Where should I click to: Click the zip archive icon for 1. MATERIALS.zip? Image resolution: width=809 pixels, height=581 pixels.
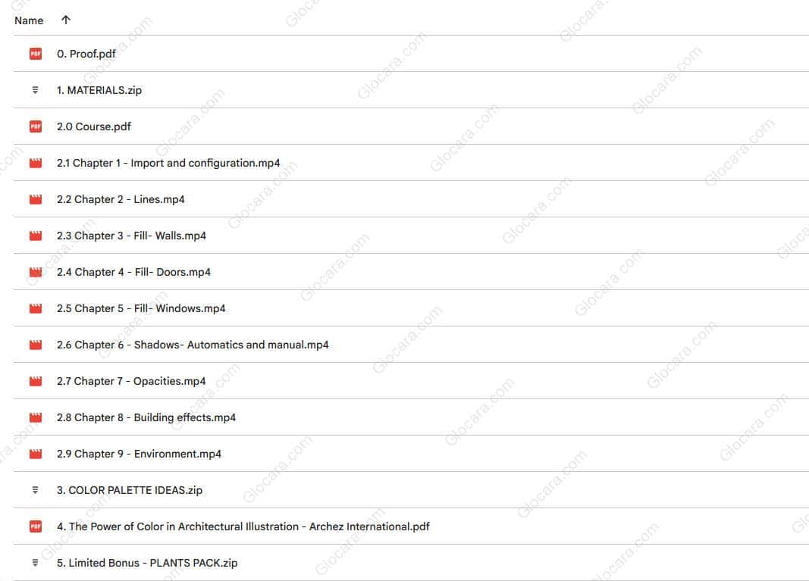(35, 90)
